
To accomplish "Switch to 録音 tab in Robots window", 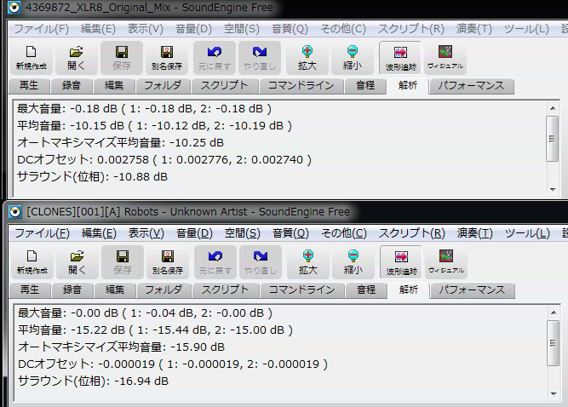I will click(x=72, y=289).
